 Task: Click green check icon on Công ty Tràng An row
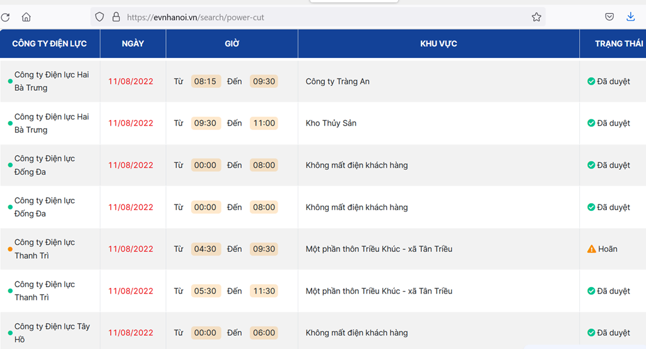pos(591,81)
